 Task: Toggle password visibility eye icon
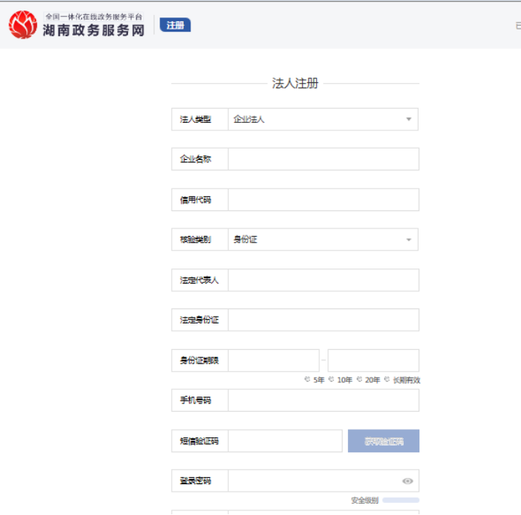point(407,481)
